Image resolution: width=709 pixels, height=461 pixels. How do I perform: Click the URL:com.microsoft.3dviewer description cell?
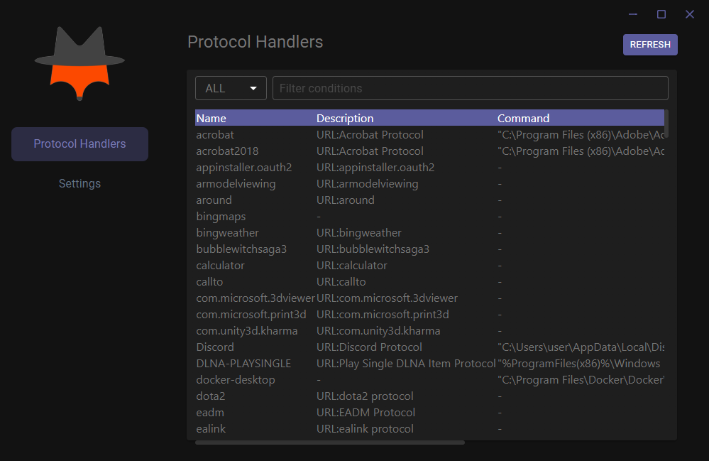point(387,298)
